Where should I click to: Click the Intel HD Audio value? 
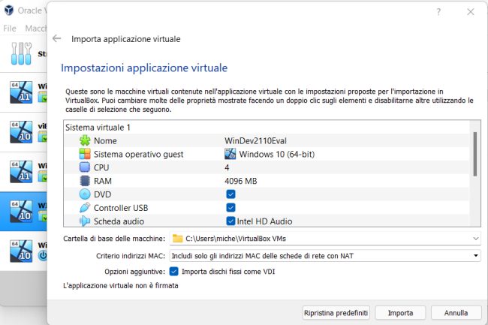(264, 221)
